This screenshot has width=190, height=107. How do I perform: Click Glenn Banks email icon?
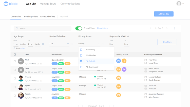pos(146,68)
